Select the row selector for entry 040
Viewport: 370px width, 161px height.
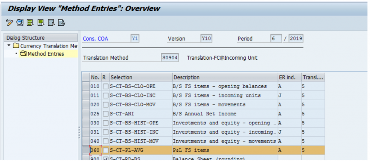(x=86, y=141)
